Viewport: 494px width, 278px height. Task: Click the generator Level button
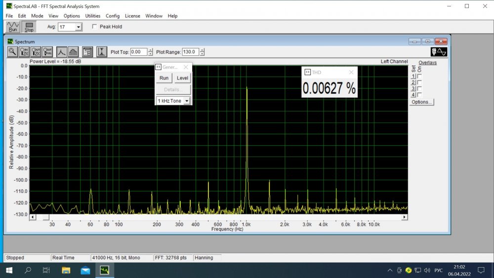tap(182, 78)
